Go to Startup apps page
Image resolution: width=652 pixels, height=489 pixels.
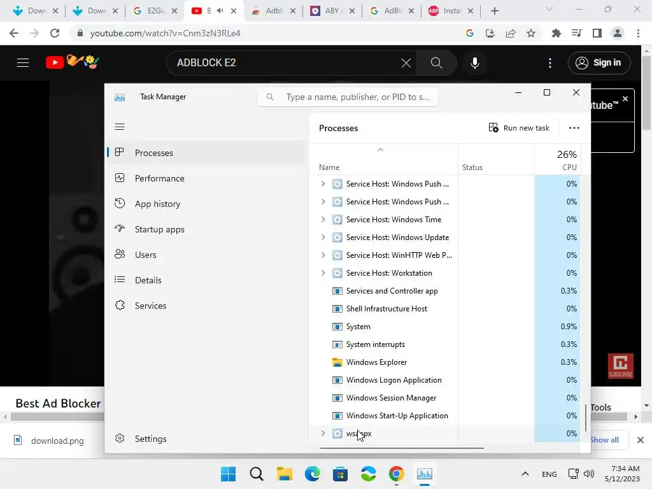pyautogui.click(x=206, y=229)
